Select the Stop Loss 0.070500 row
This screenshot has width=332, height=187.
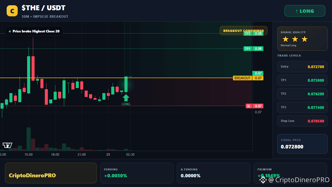302,121
